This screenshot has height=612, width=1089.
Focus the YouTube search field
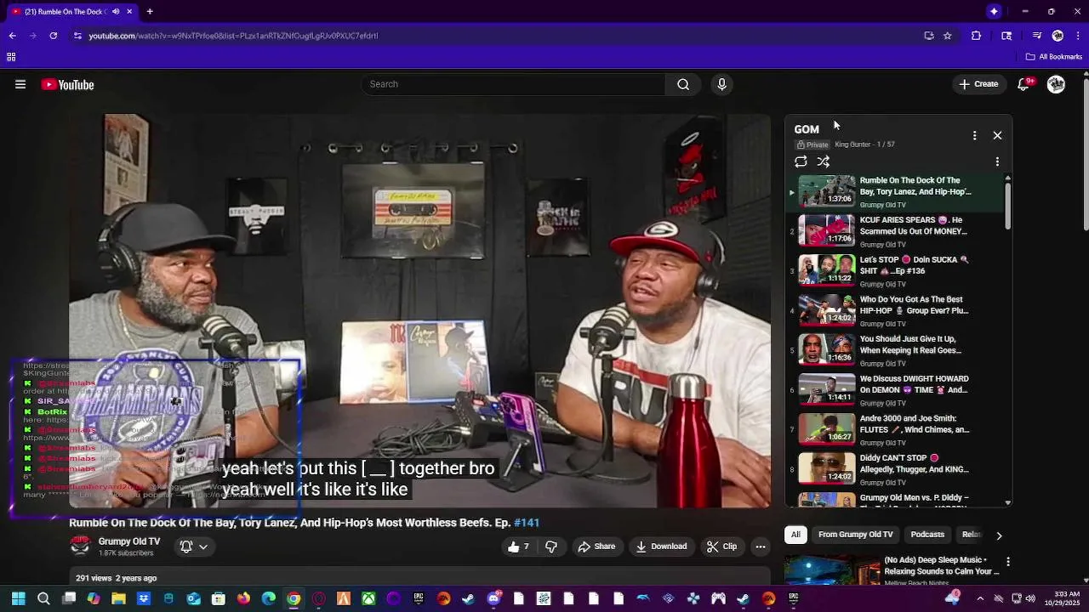(x=513, y=84)
